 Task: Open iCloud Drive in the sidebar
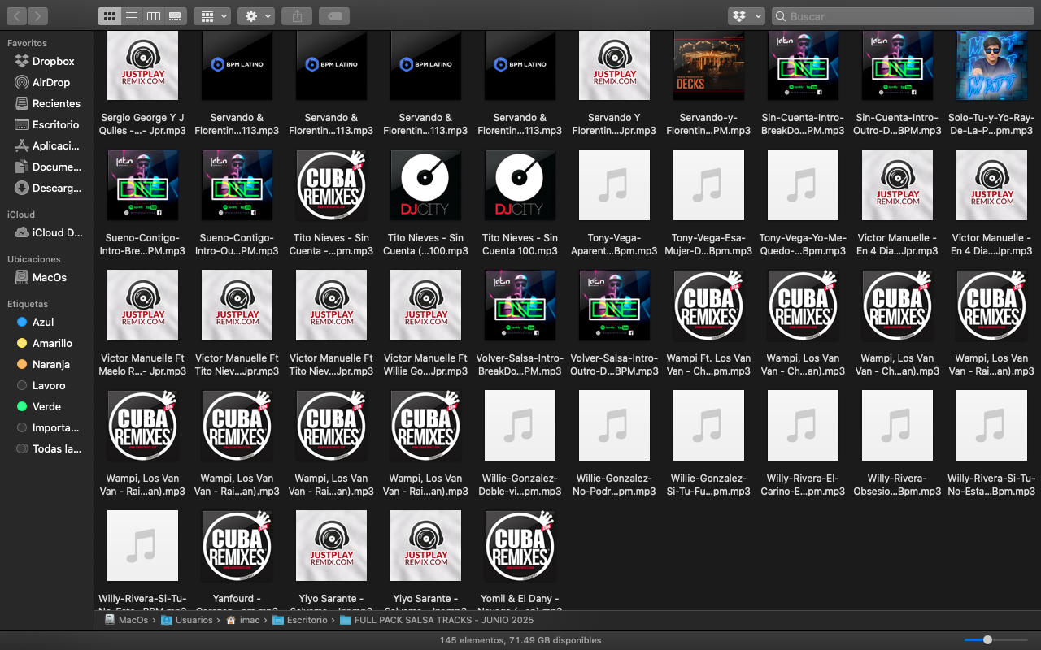point(57,232)
